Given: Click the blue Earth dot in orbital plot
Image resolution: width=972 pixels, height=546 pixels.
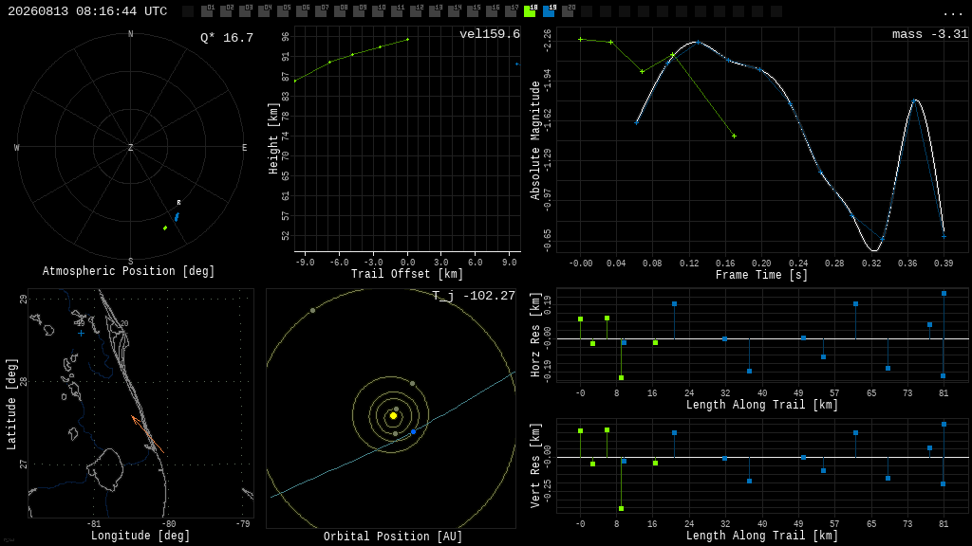Looking at the screenshot, I should tap(414, 431).
